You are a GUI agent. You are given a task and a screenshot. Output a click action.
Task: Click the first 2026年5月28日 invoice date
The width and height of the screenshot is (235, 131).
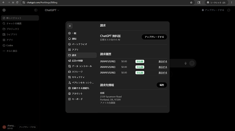(108, 61)
